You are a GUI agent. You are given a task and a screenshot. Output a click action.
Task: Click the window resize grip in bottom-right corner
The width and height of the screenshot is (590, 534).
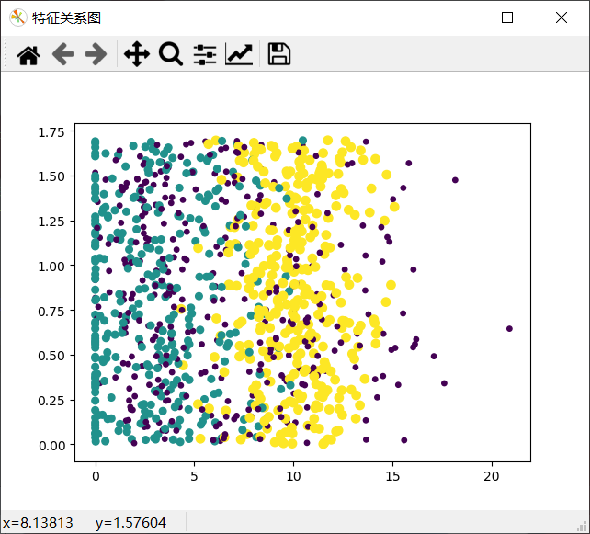(x=584, y=528)
